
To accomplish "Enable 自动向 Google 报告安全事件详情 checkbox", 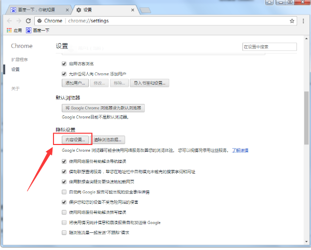I will coord(64,192).
